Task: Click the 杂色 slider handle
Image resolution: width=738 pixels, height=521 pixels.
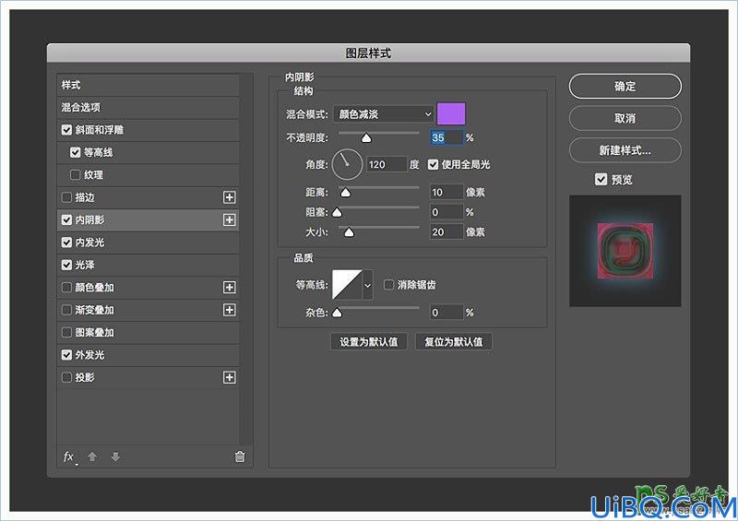Action: pyautogui.click(x=337, y=313)
